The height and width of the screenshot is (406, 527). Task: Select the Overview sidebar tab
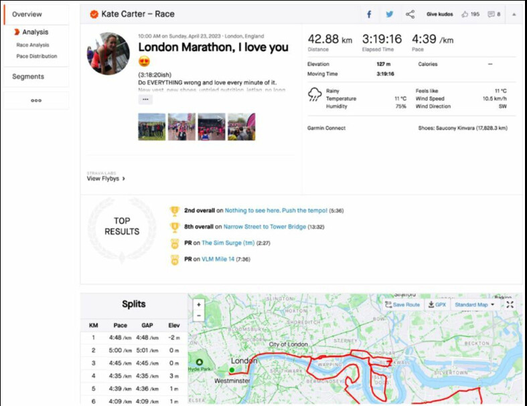click(27, 14)
